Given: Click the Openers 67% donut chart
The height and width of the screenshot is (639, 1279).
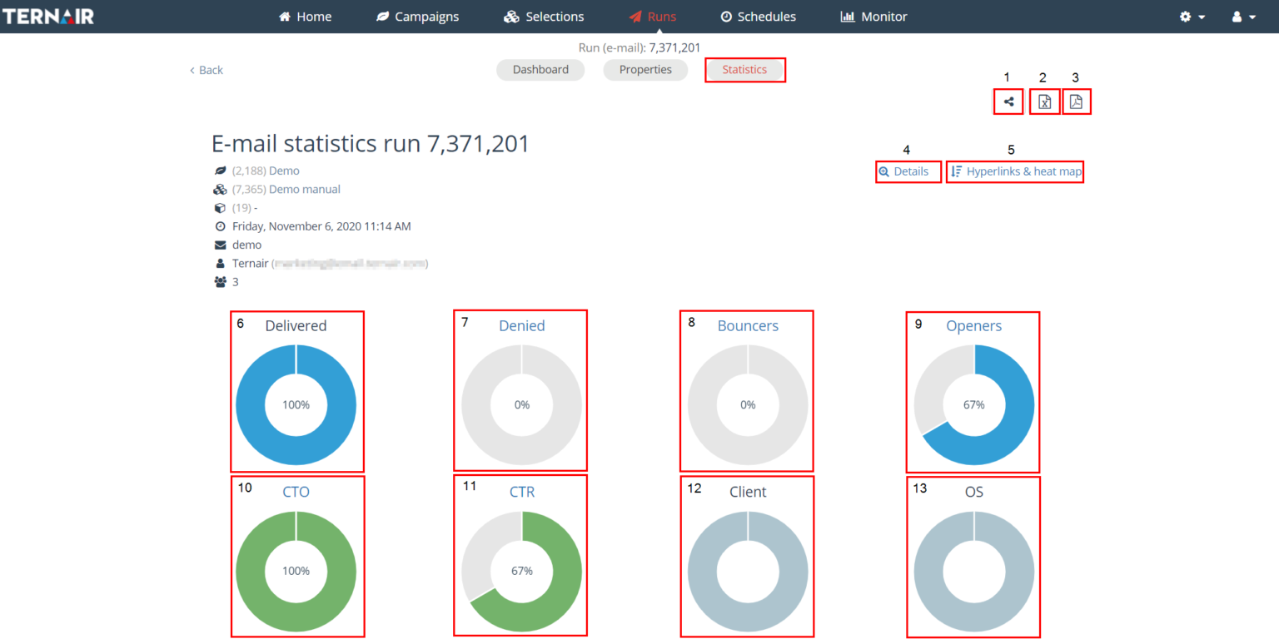Looking at the screenshot, I should pyautogui.click(x=974, y=405).
